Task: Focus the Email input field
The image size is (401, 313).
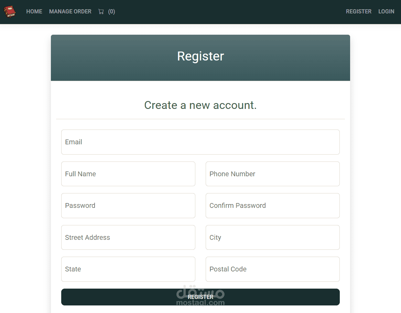Action: (x=200, y=142)
